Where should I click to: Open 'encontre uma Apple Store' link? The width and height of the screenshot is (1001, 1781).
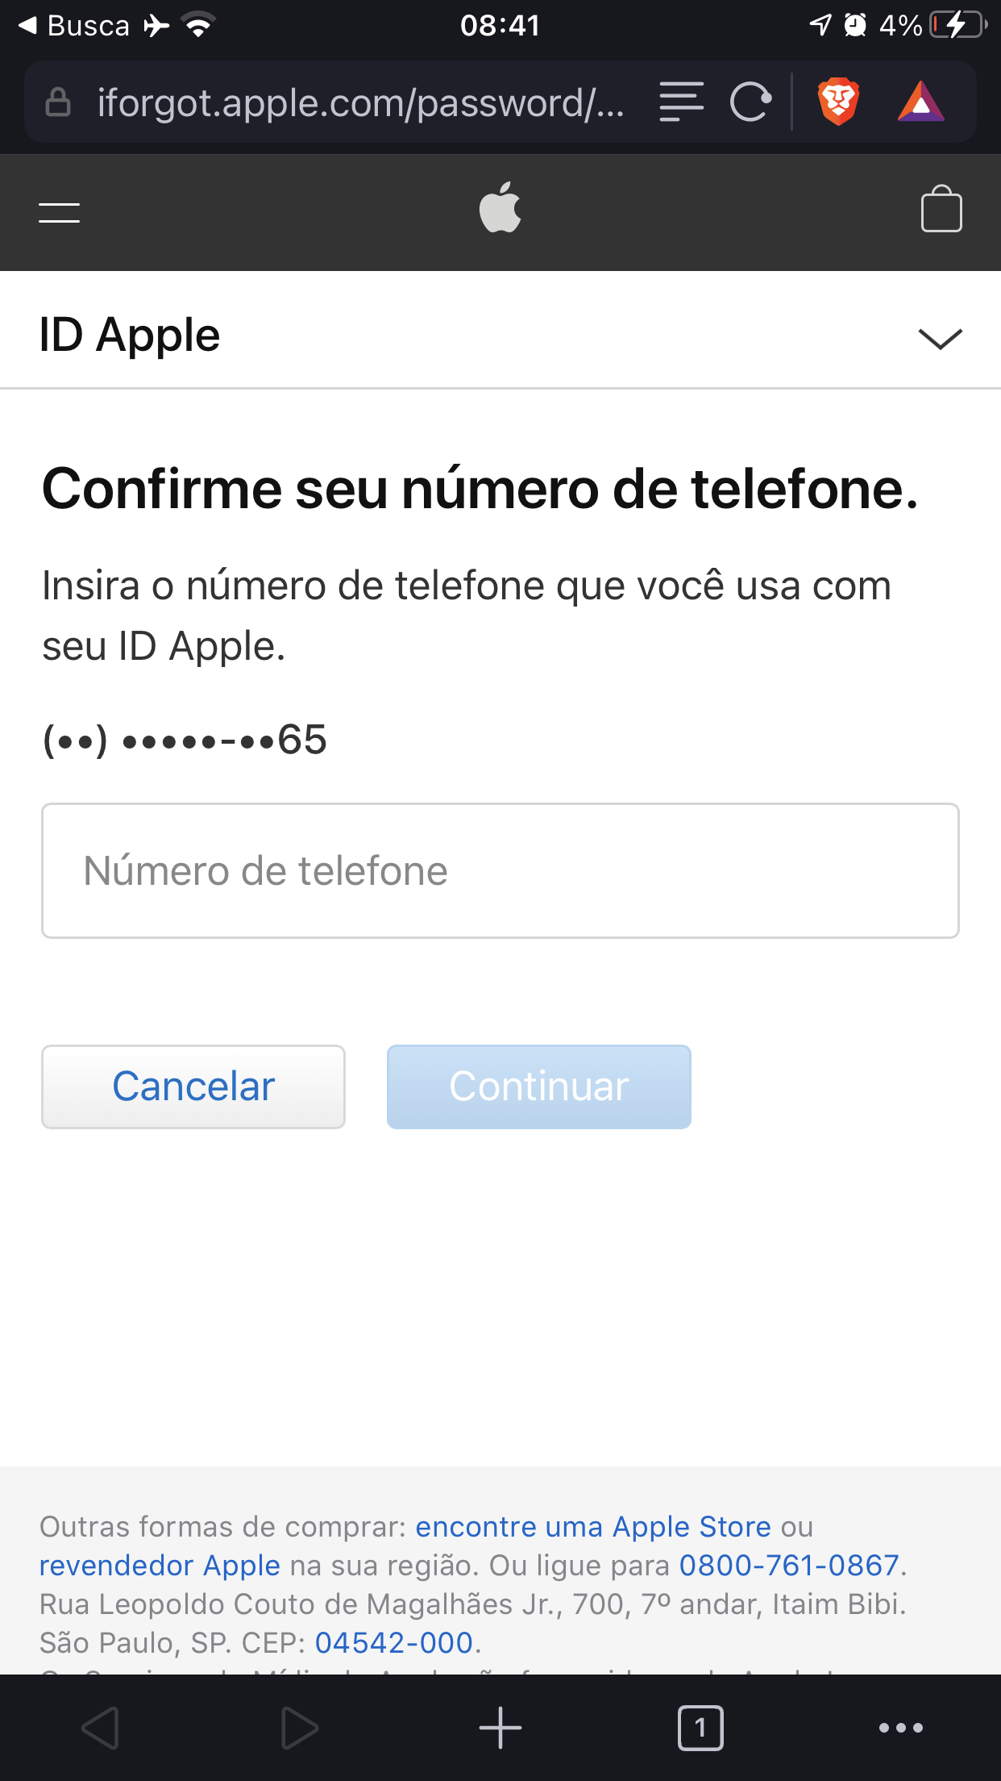(593, 1527)
